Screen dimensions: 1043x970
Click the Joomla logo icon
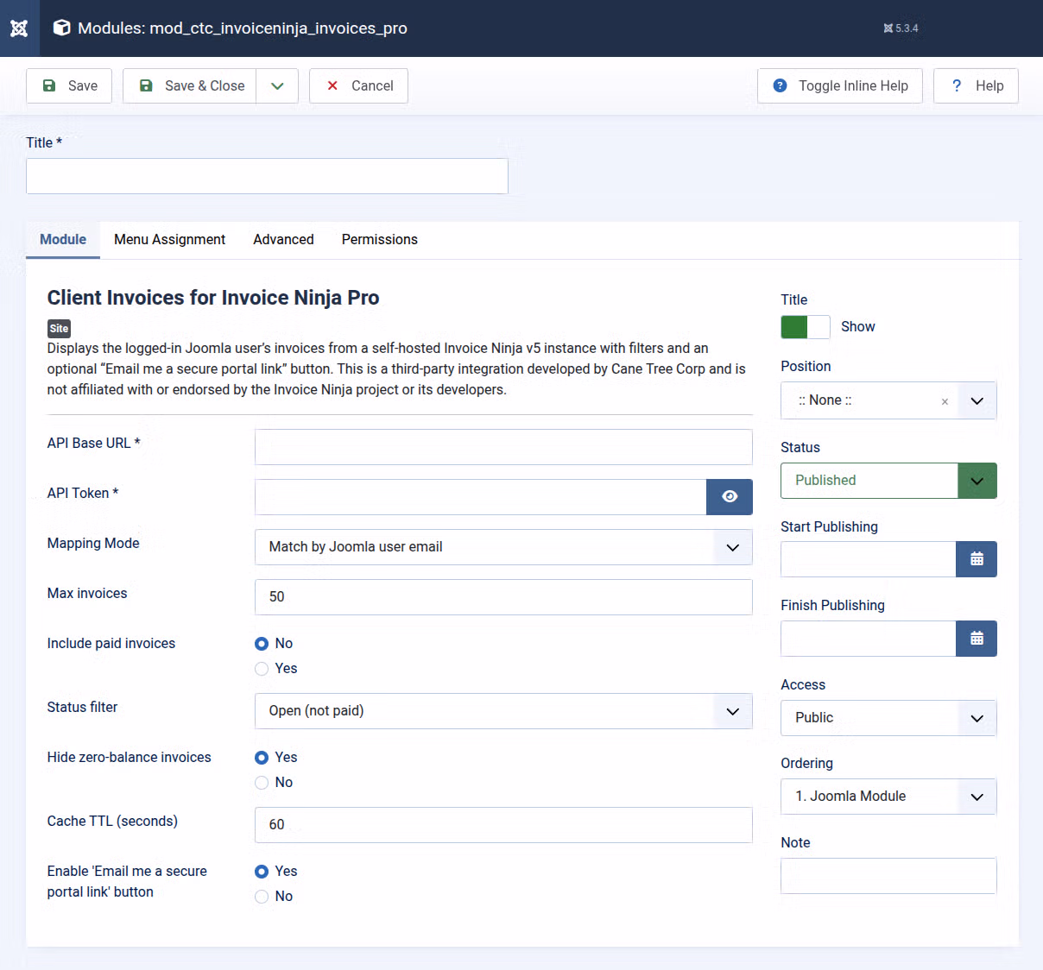(x=19, y=28)
